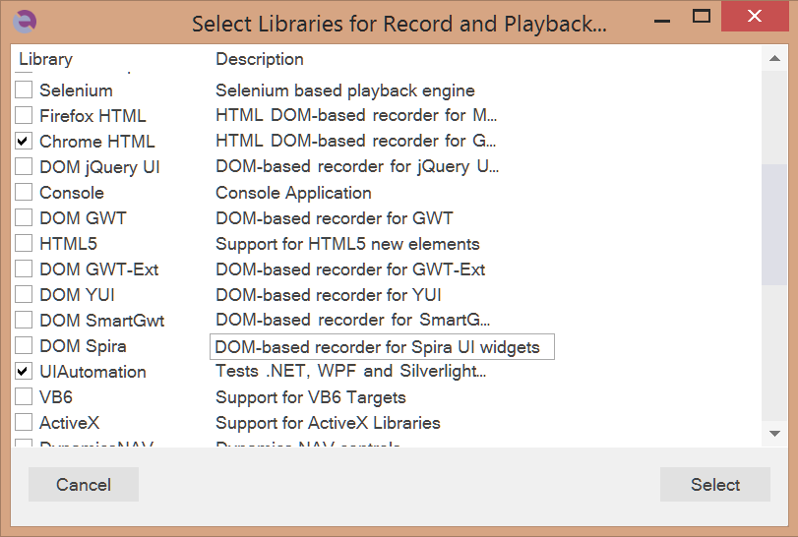Image resolution: width=798 pixels, height=537 pixels.
Task: Enable the Firefox HTML library
Action: 24,116
